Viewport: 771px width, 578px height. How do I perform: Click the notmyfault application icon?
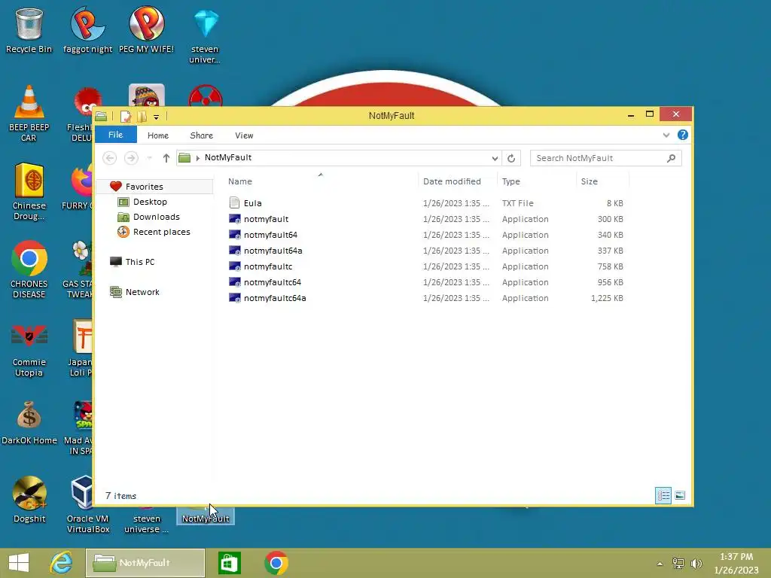[235, 219]
